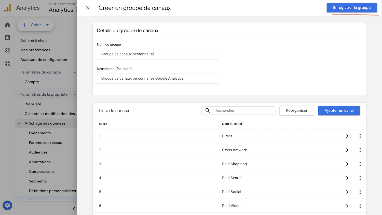Image resolution: width=382 pixels, height=215 pixels.
Task: Open more options for Direct row
Action: pos(360,136)
